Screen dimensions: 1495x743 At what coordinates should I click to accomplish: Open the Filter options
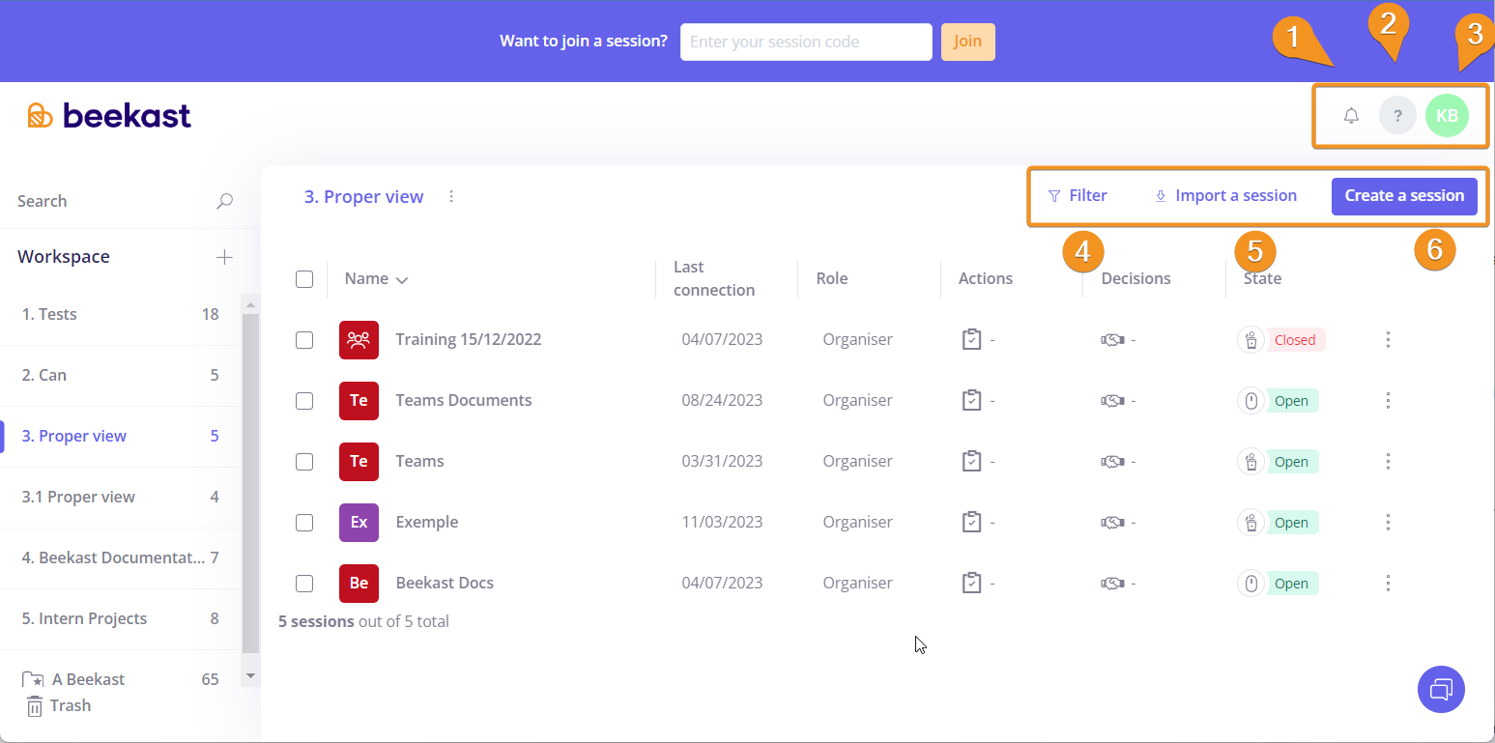1078,195
